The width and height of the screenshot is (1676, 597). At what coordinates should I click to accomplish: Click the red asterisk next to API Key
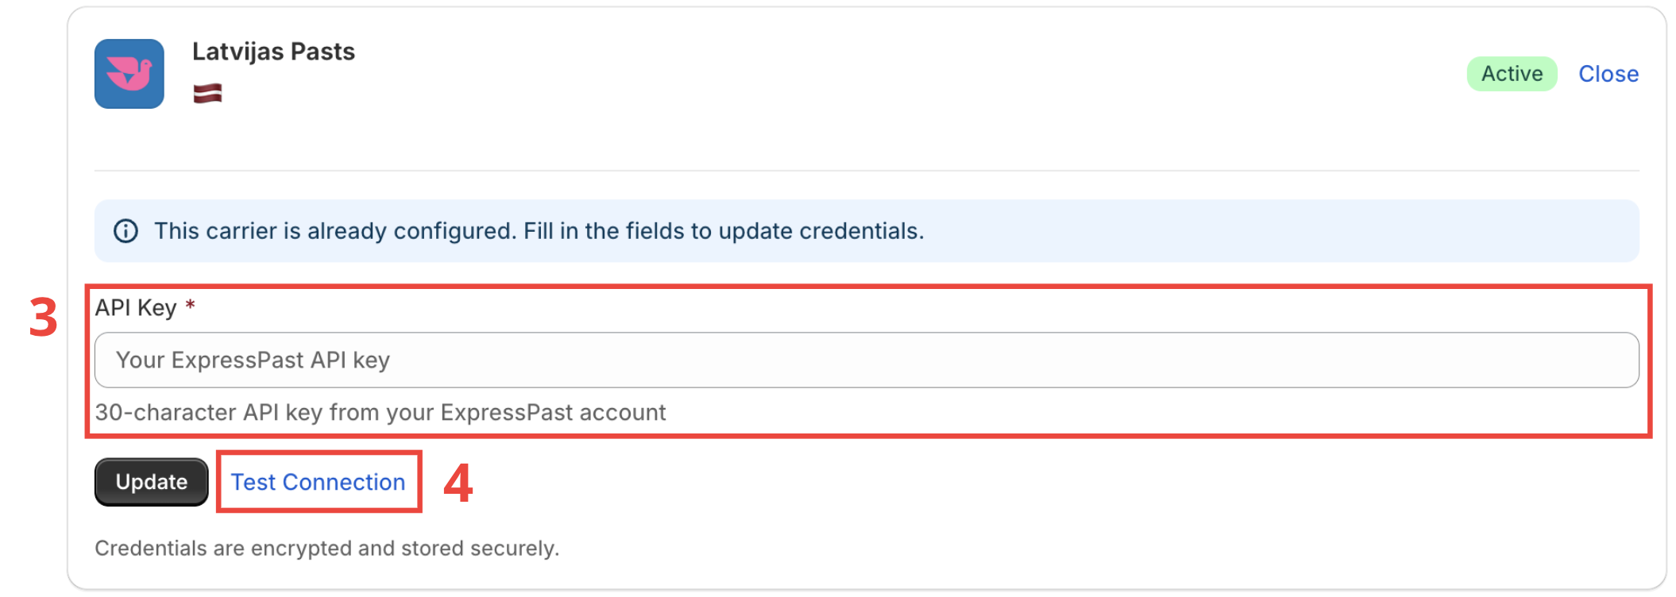coord(189,306)
